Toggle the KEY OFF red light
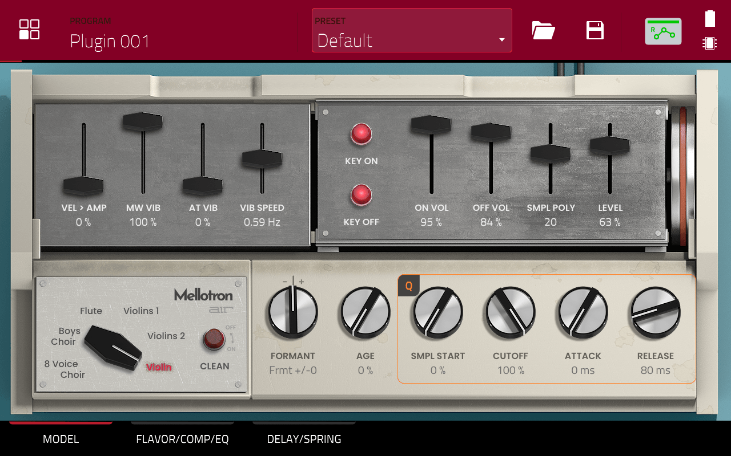Image resolution: width=731 pixels, height=456 pixels. click(x=361, y=195)
